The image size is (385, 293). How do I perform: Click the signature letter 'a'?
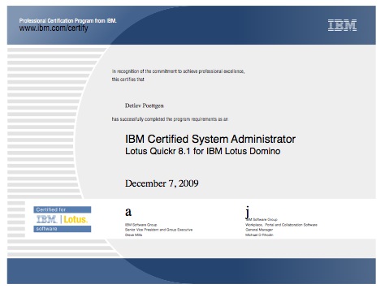pos(128,212)
